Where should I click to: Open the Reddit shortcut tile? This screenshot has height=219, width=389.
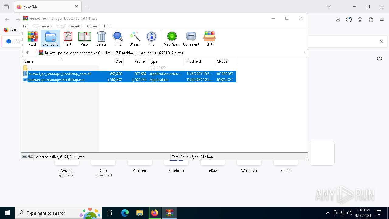pyautogui.click(x=286, y=166)
